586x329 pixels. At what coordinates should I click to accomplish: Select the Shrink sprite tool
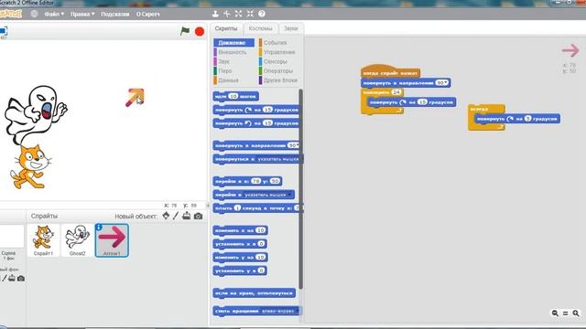[x=250, y=14]
